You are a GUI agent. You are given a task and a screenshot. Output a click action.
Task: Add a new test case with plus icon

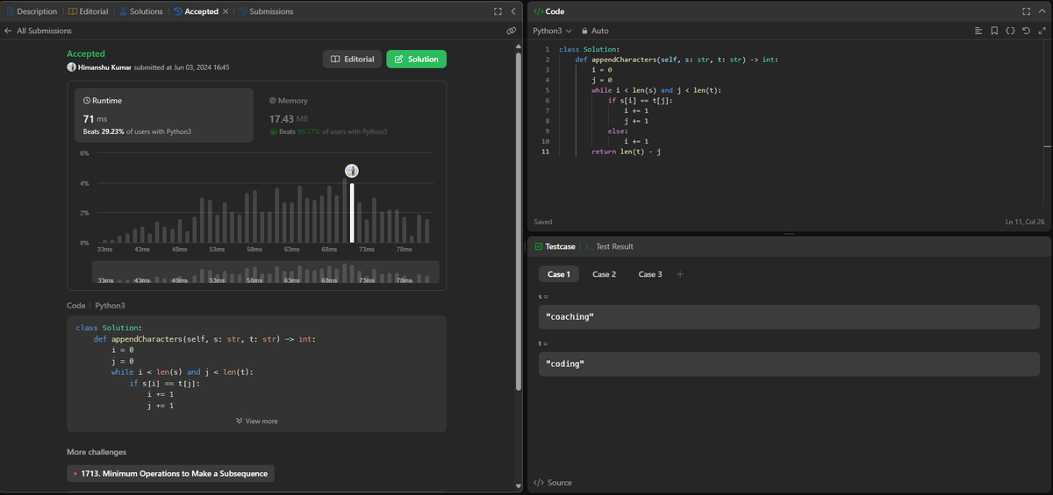pos(680,274)
